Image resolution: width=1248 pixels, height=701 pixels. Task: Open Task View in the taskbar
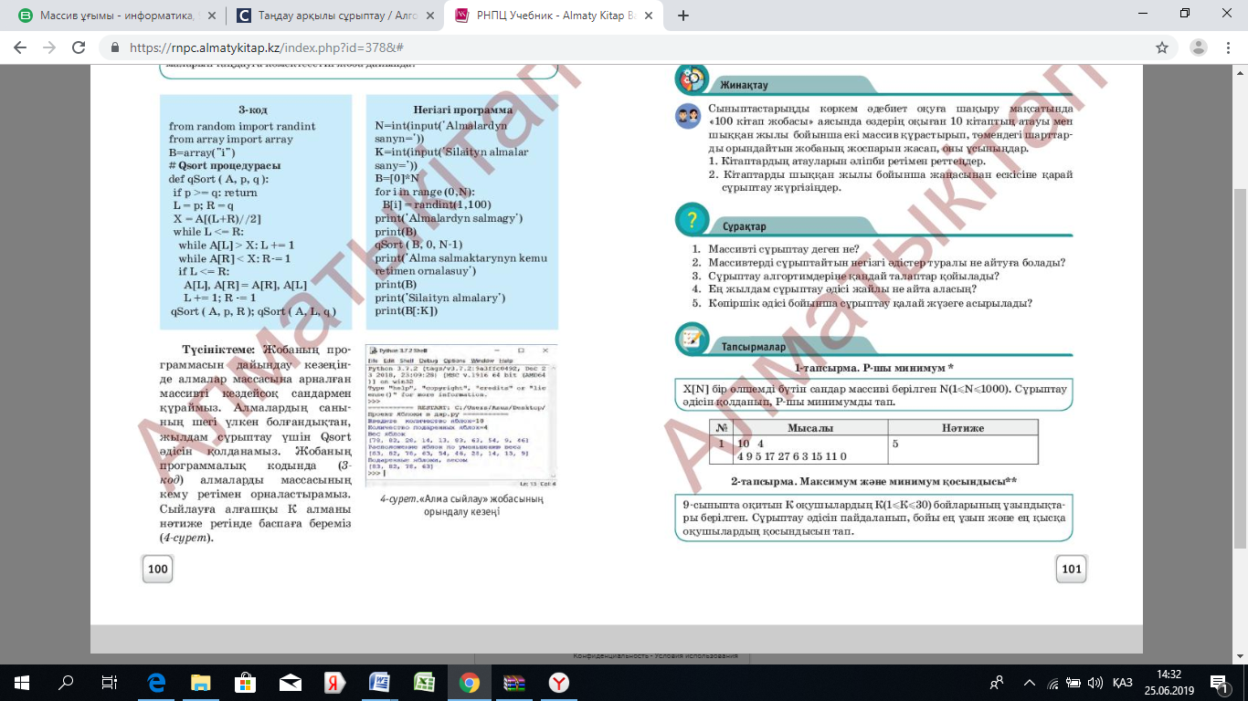click(x=109, y=682)
